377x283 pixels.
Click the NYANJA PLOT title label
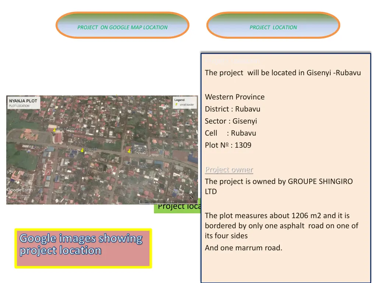click(x=23, y=101)
